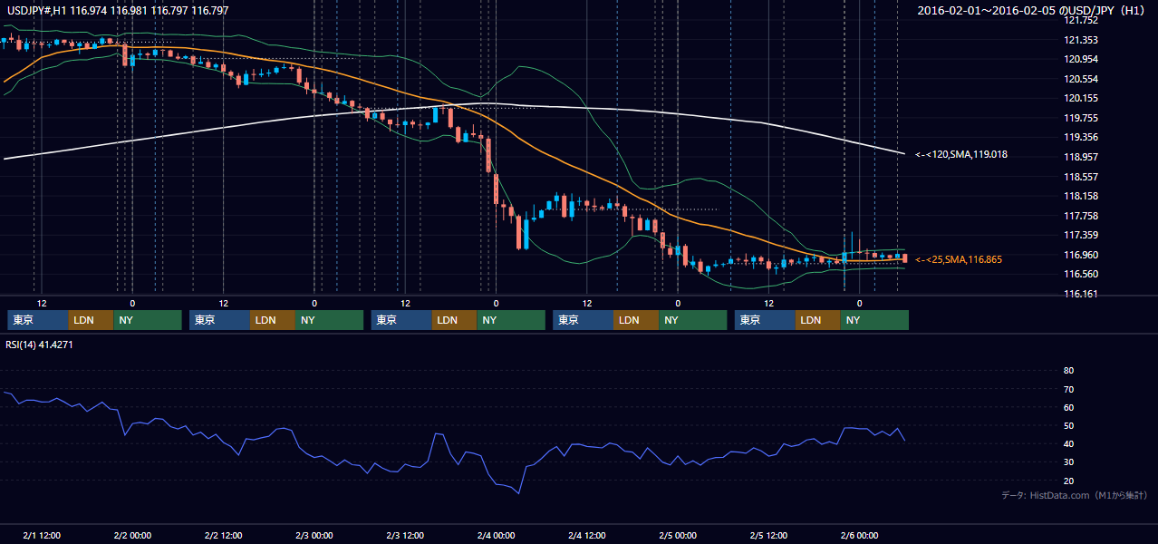The width and height of the screenshot is (1158, 544).
Task: Click price axis label 120.954
Action: pos(1080,59)
